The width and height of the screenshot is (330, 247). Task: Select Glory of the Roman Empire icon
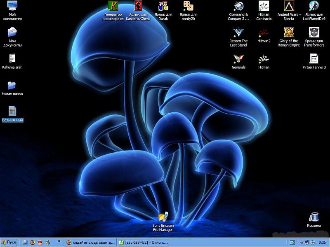(x=289, y=33)
